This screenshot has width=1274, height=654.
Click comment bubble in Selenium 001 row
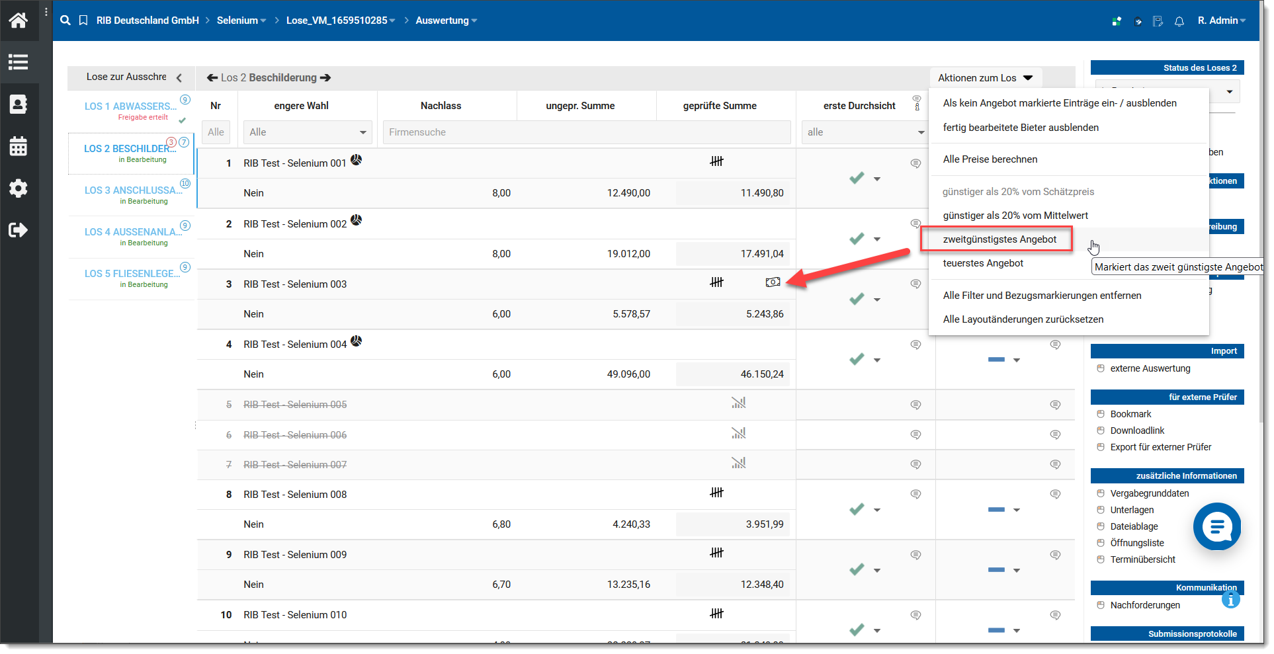(916, 163)
